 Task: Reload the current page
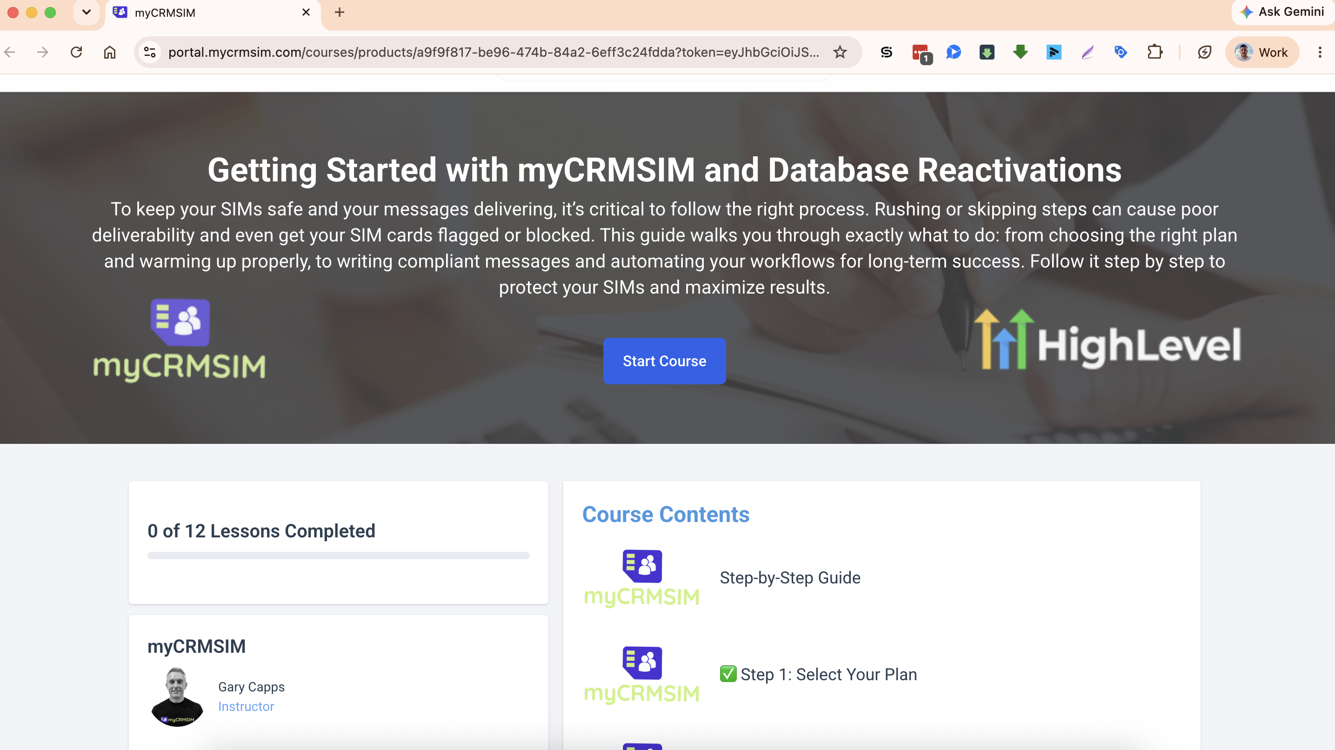coord(76,53)
